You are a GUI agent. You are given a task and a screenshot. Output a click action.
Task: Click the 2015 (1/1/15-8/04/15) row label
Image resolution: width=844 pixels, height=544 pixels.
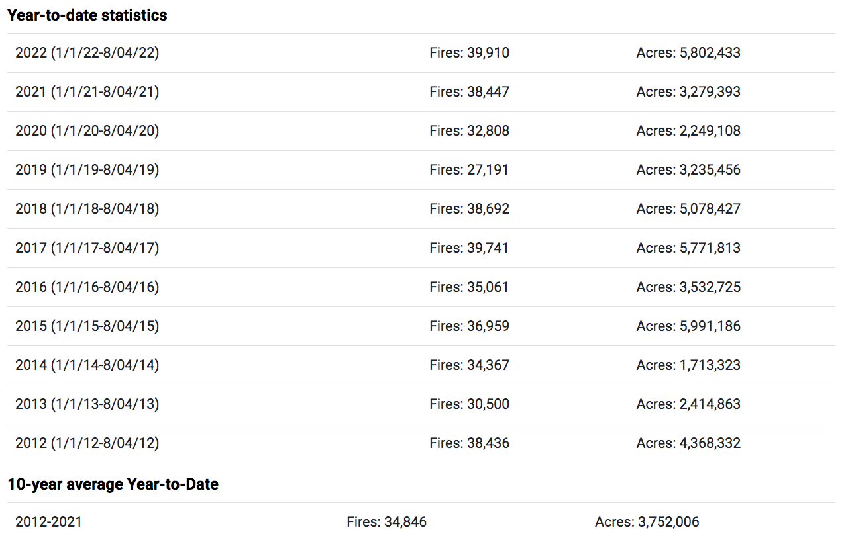point(87,326)
